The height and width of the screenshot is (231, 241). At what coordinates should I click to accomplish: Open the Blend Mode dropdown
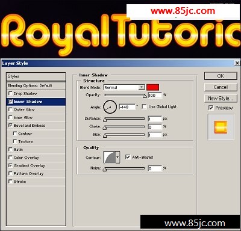[124, 87]
